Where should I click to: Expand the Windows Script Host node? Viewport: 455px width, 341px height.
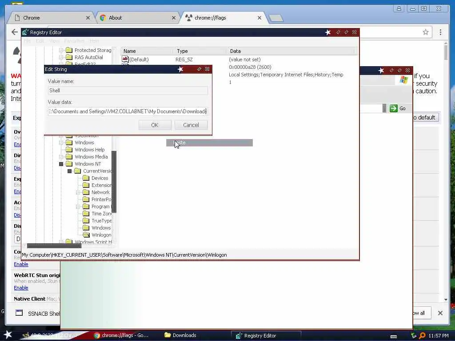(61, 242)
